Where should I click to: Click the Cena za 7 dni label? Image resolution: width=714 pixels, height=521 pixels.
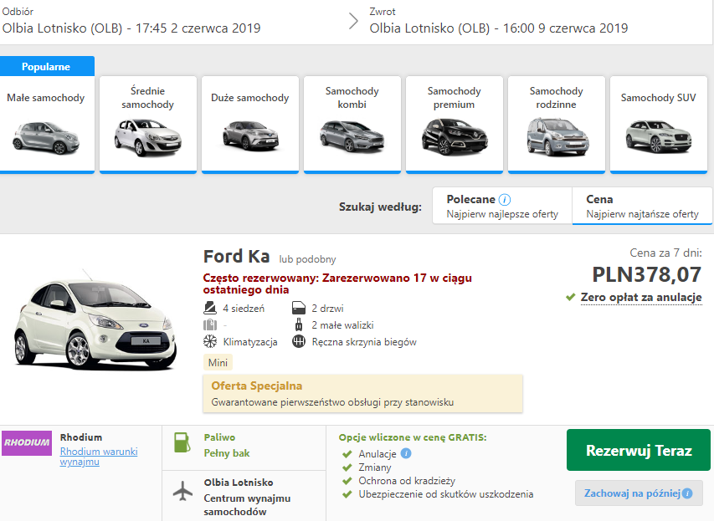point(665,253)
